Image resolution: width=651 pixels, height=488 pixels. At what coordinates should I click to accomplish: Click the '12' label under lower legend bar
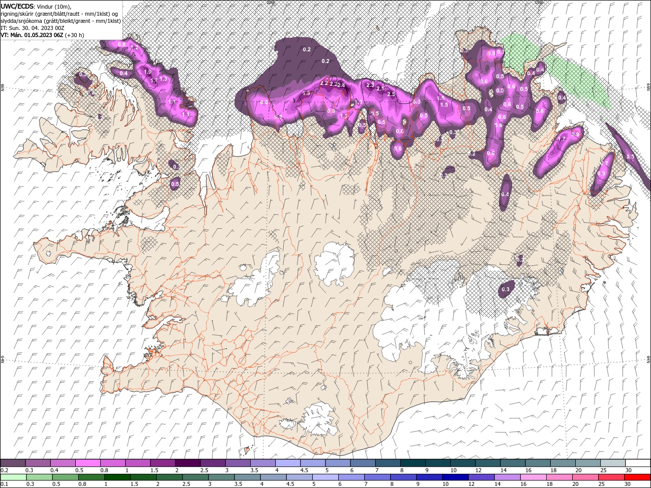[x=471, y=484]
